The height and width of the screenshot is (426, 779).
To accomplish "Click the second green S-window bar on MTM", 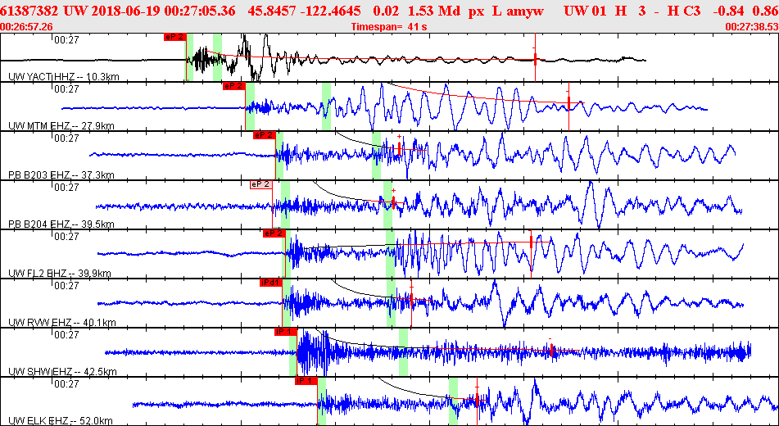I will coord(326,106).
